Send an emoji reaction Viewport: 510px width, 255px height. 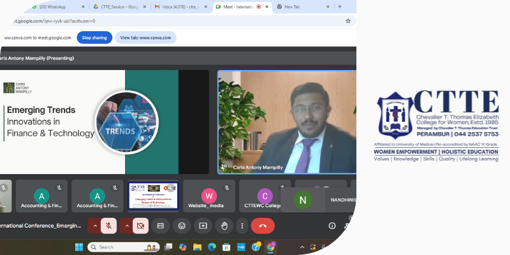pyautogui.click(x=182, y=226)
